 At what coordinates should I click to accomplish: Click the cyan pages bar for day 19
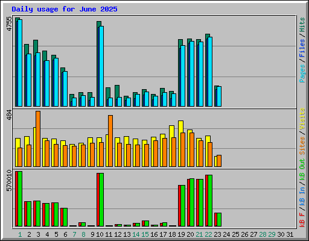(183, 76)
